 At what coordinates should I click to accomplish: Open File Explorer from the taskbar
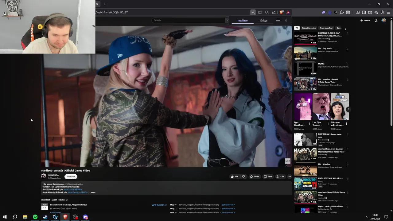pyautogui.click(x=25, y=217)
